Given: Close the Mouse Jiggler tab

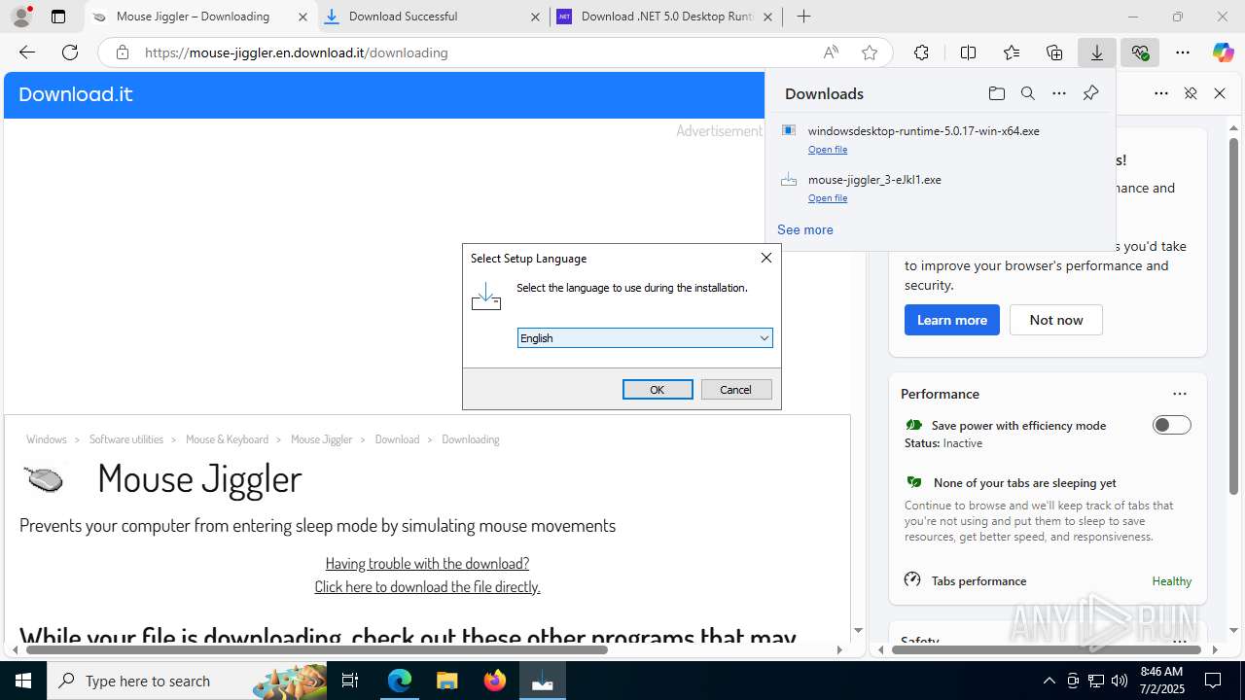Looking at the screenshot, I should point(302,17).
